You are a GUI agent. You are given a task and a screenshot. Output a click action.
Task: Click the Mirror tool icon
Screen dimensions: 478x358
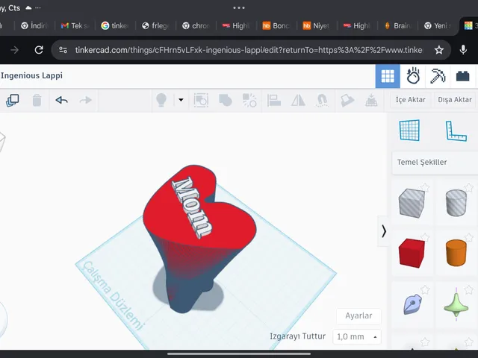[x=298, y=100]
